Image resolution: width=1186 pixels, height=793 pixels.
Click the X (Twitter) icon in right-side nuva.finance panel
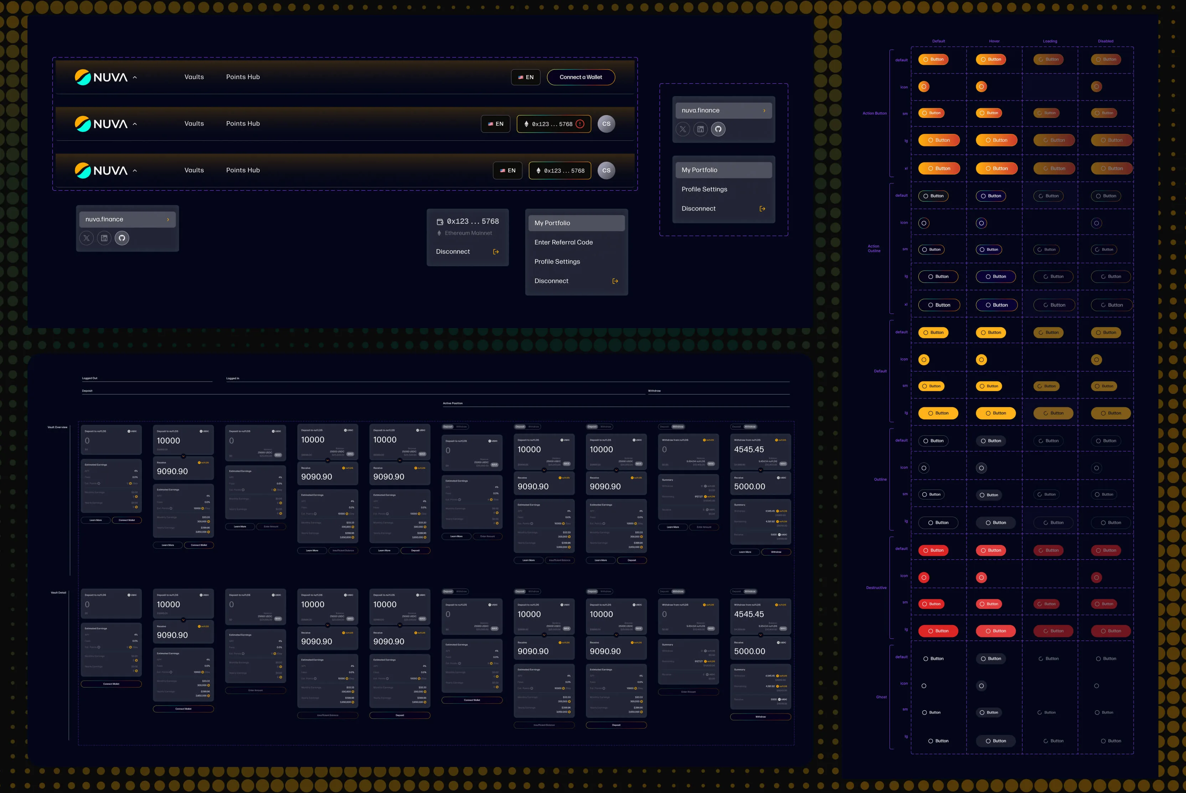(x=683, y=129)
